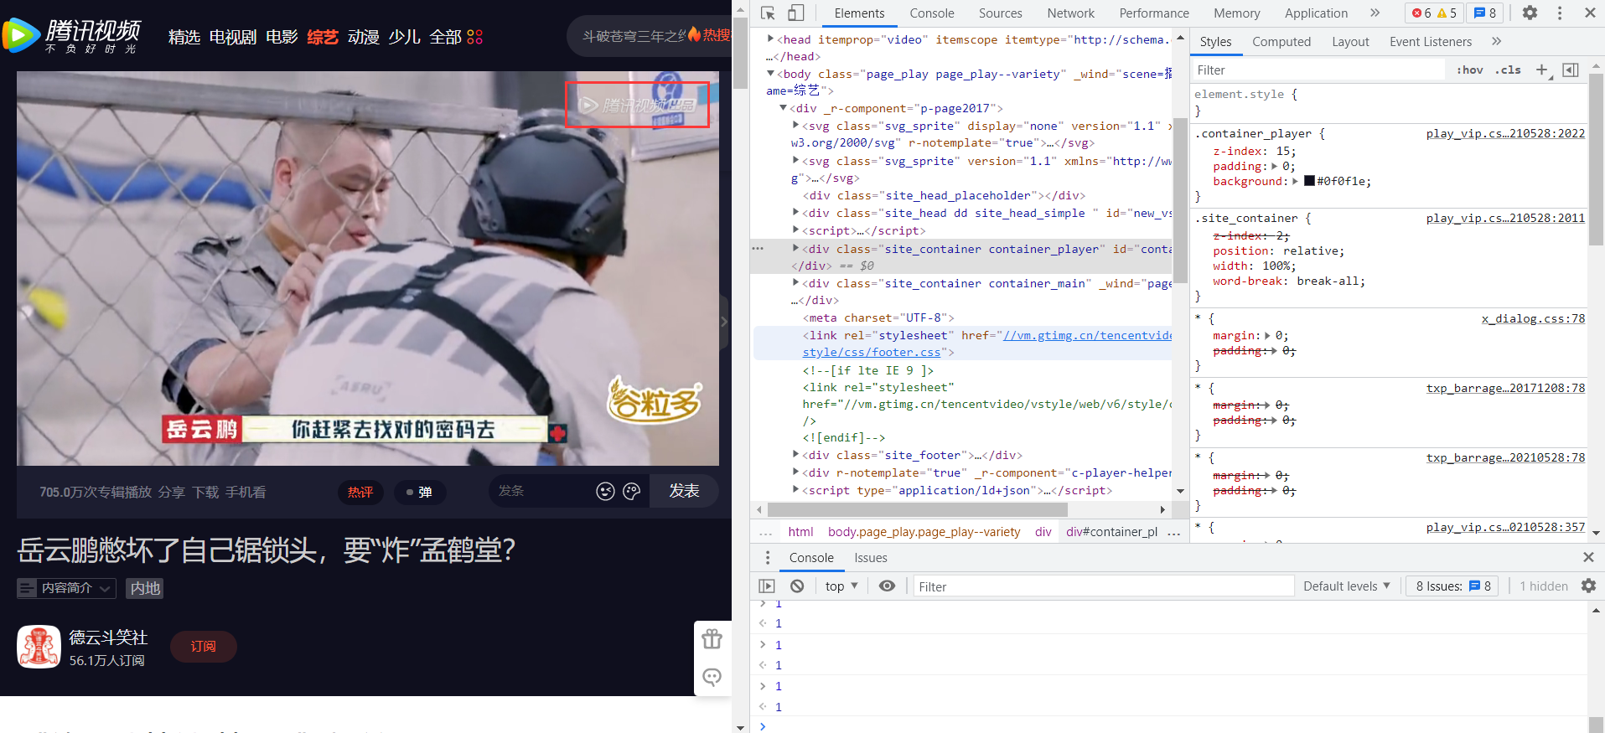The width and height of the screenshot is (1605, 733).
Task: Click the 订阅 subscribe button
Action: [203, 647]
